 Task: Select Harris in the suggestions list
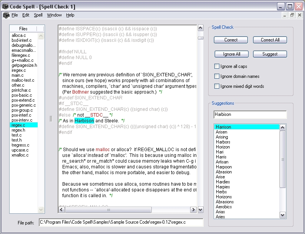tap(221, 157)
